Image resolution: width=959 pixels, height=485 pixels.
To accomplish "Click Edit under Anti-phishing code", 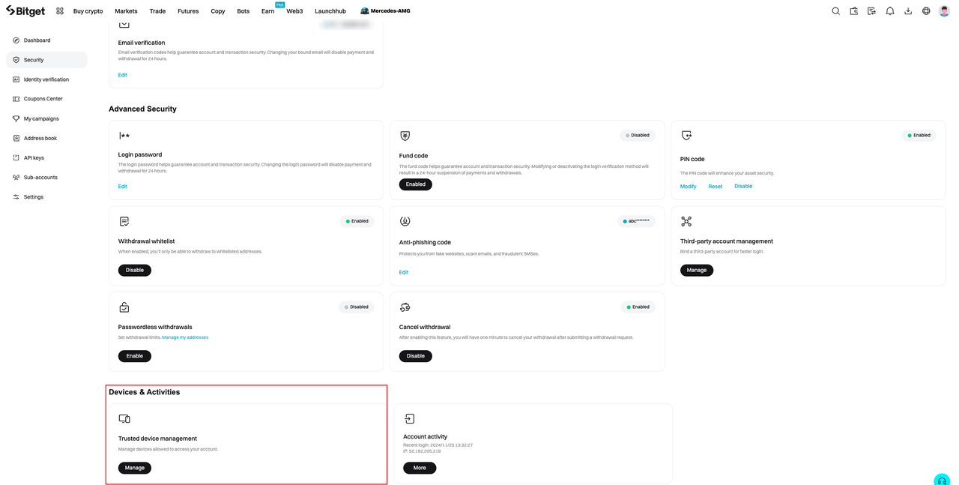I will pyautogui.click(x=403, y=272).
